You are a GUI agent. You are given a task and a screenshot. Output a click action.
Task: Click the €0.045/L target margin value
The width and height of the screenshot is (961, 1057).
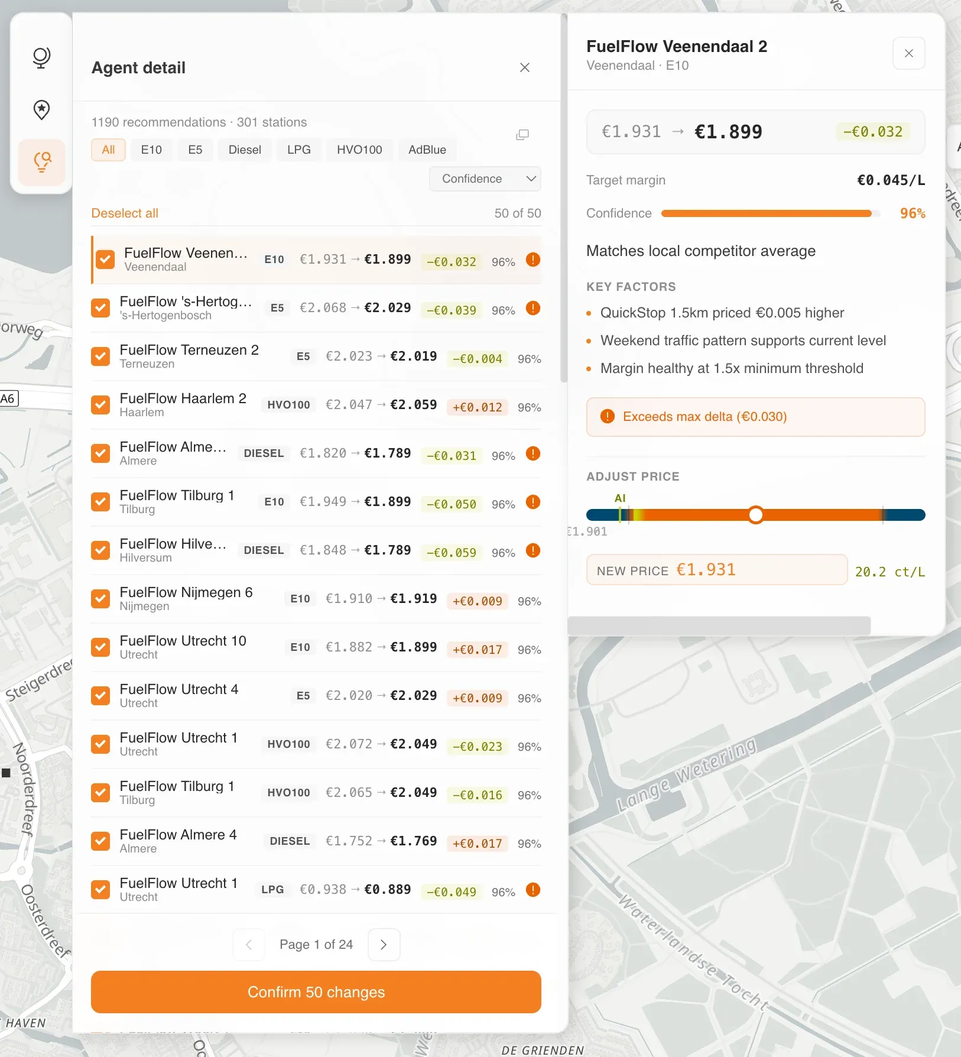(x=891, y=180)
